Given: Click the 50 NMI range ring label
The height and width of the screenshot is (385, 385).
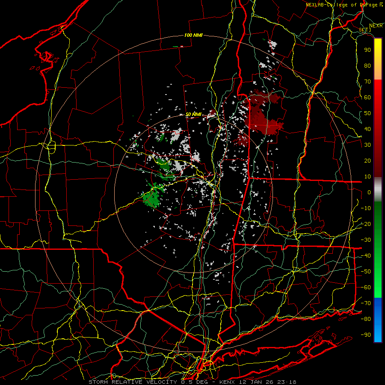Looking at the screenshot, I should (x=193, y=114).
